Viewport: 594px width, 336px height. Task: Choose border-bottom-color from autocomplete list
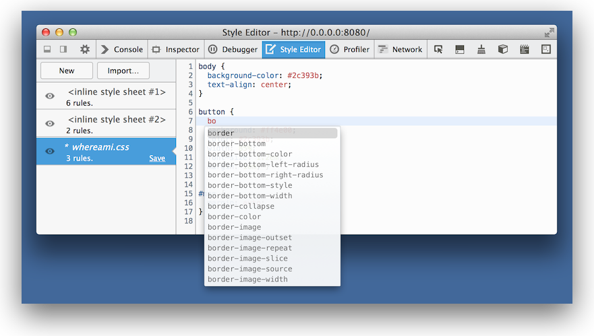coord(249,154)
